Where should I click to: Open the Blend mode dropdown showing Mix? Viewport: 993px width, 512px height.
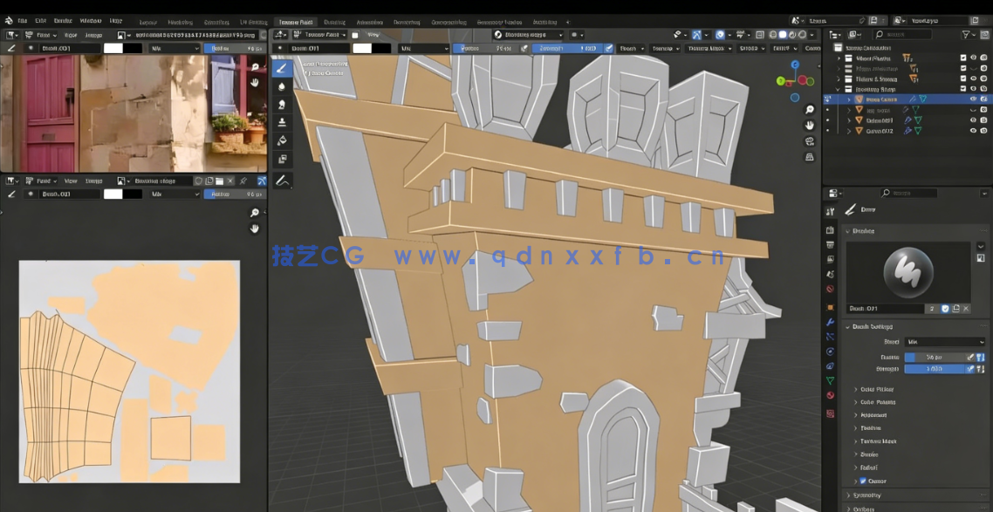pyautogui.click(x=944, y=342)
